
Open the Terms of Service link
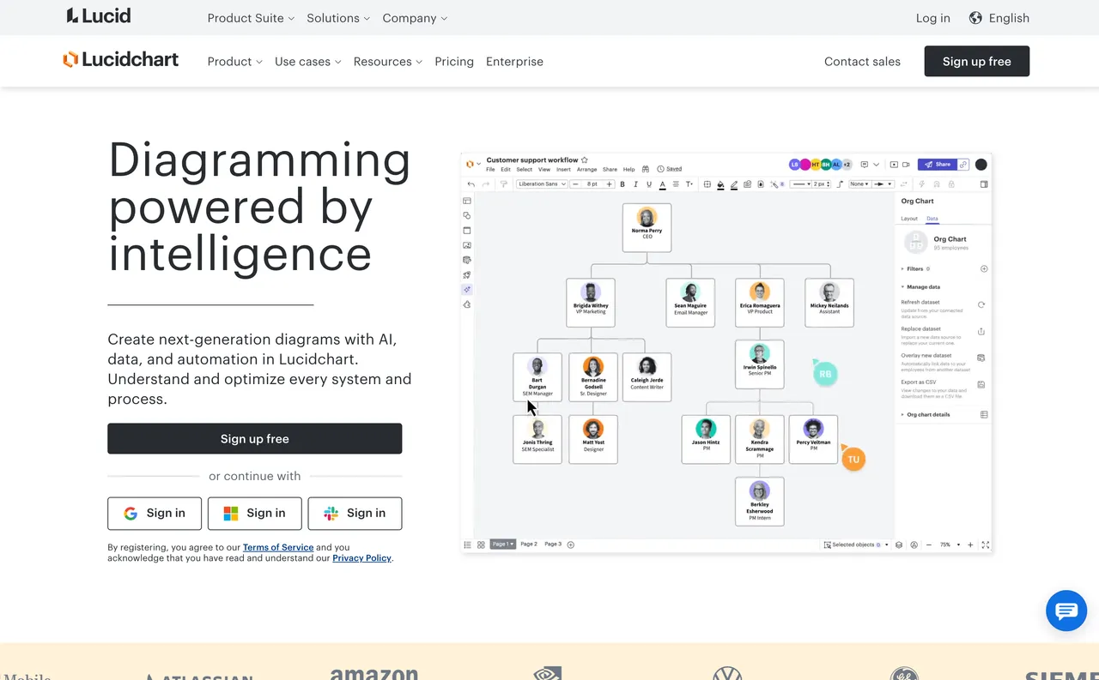click(277, 547)
